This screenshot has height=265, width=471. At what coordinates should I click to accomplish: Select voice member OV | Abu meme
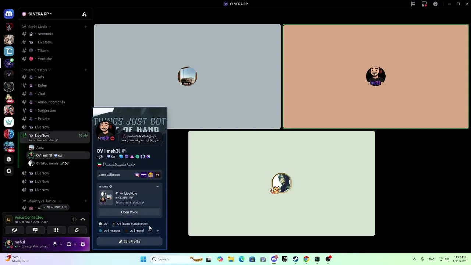[58, 163]
